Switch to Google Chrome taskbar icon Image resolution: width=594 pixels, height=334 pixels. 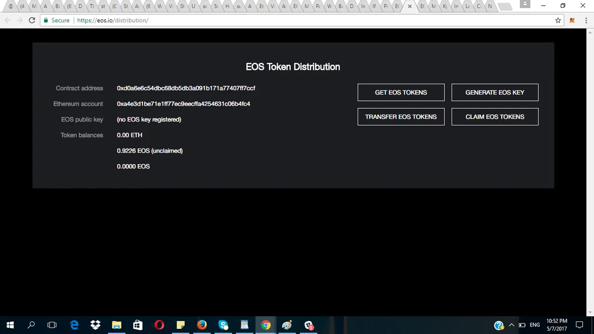[x=266, y=325]
